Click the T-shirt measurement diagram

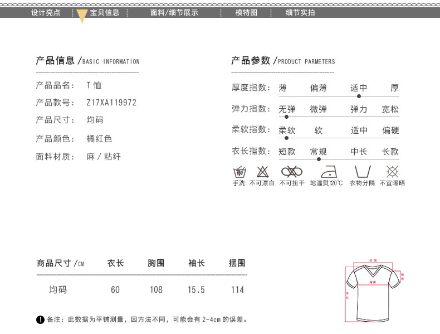pyautogui.click(x=373, y=291)
